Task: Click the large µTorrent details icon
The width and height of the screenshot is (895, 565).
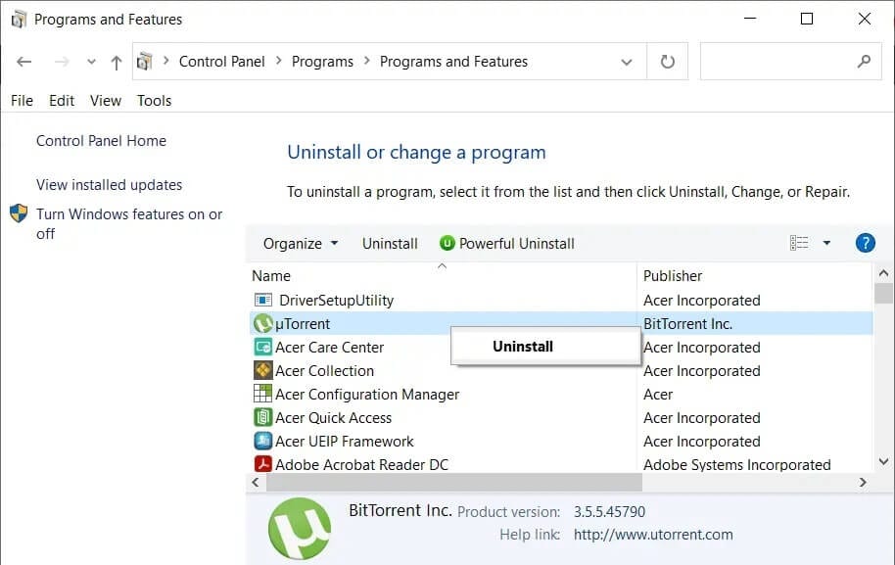Action: pyautogui.click(x=300, y=529)
